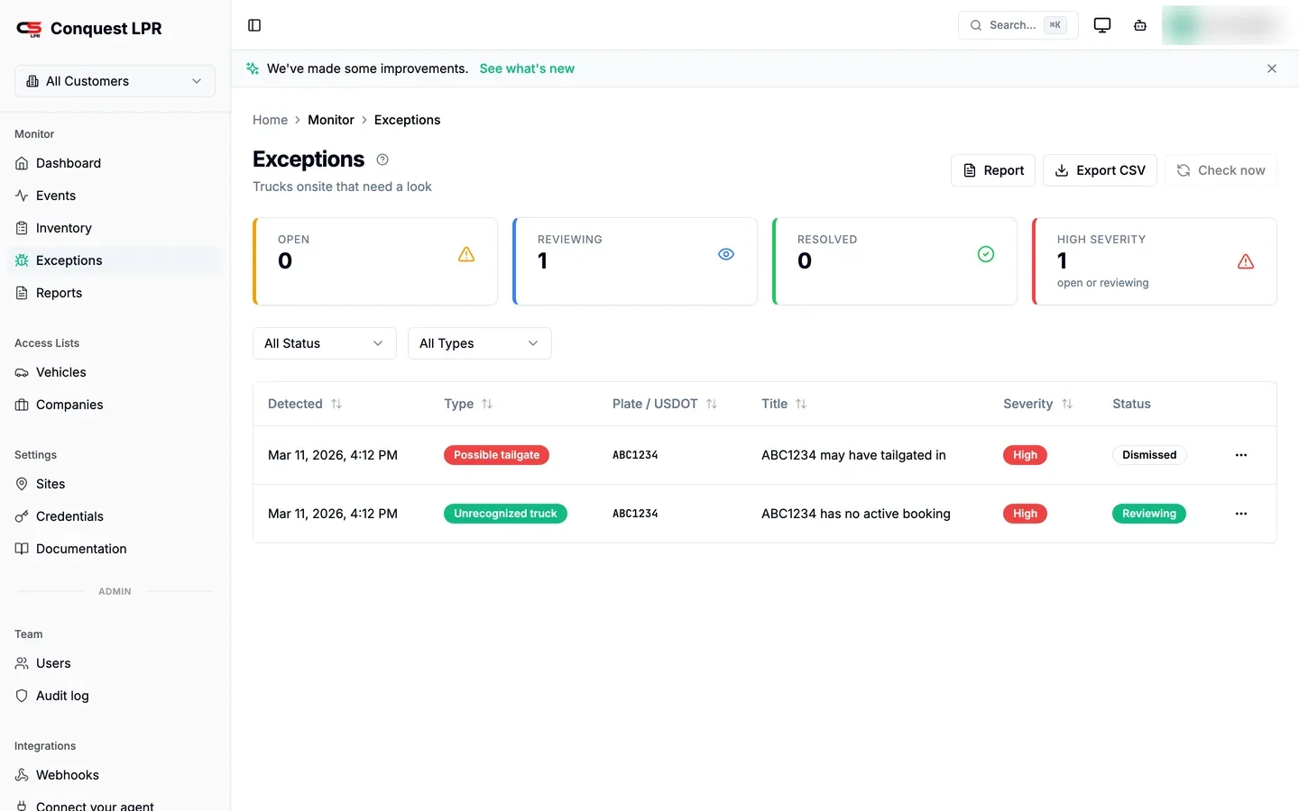Open actions menu for Unrecognized truck row
The height and width of the screenshot is (811, 1299).
(1241, 514)
